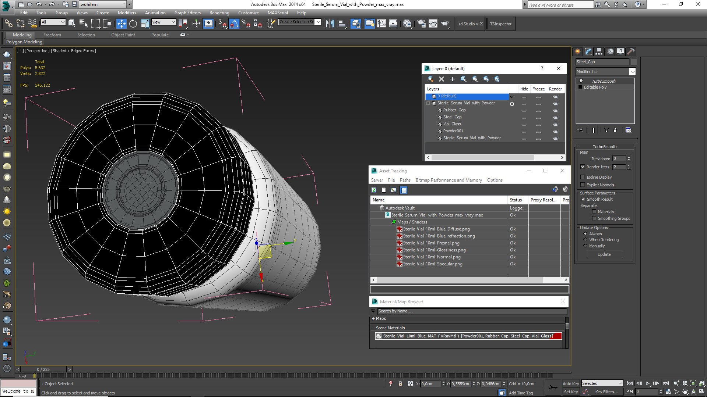Click the Create New Layer plus icon
This screenshot has width=707, height=397.
click(453, 79)
